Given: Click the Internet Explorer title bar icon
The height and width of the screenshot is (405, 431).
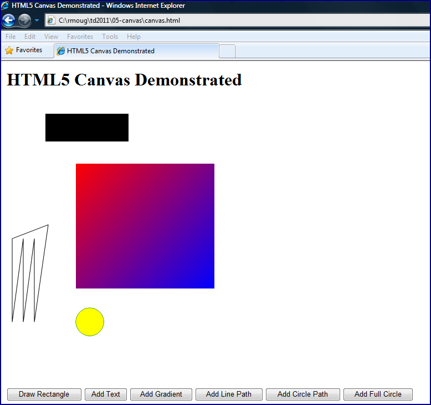Looking at the screenshot, I should coord(5,5).
